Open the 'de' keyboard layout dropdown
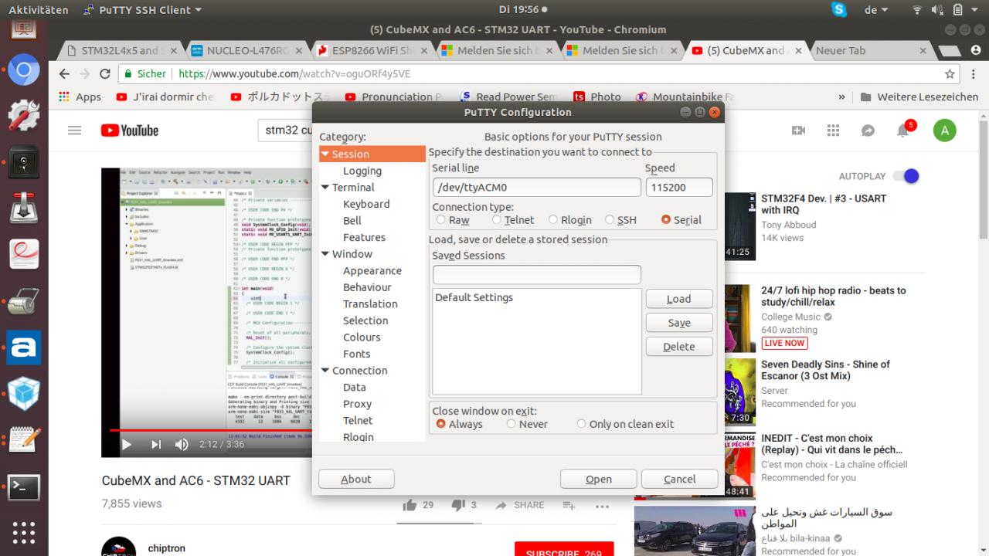This screenshot has width=989, height=556. 876,10
